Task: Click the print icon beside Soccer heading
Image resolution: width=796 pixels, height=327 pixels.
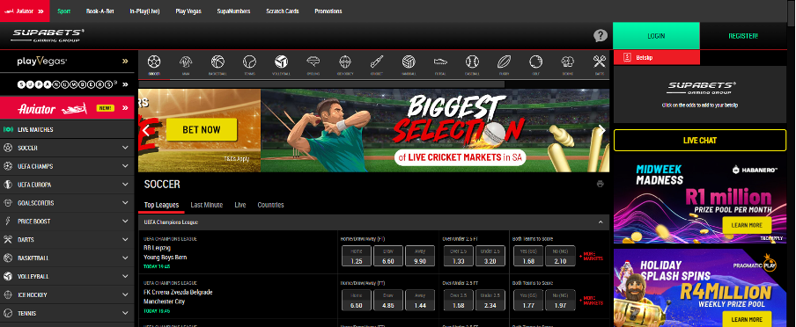Action: click(x=600, y=184)
